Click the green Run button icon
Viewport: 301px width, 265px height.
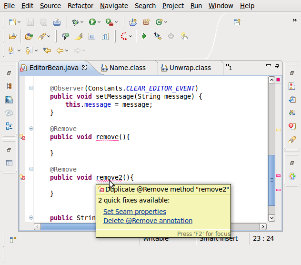[92, 22]
